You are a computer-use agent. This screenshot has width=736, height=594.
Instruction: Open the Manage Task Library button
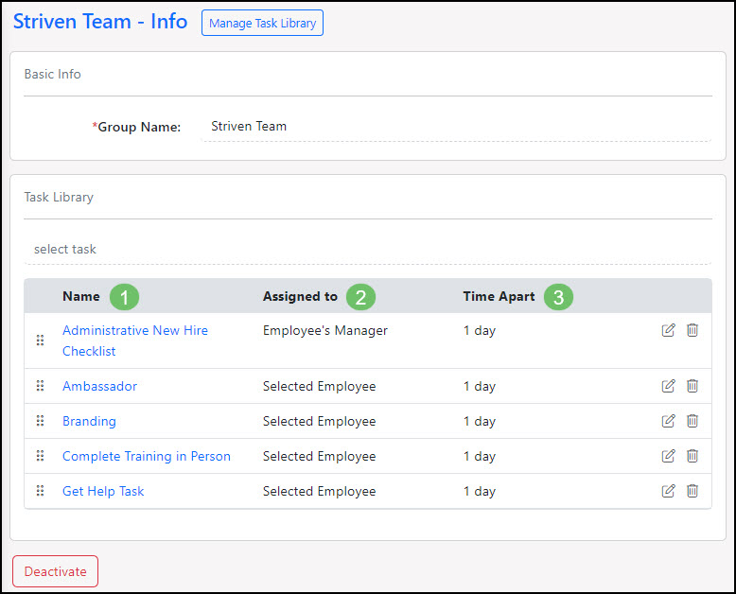click(262, 23)
